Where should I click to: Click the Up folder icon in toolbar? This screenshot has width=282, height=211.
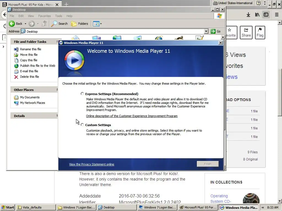point(44,24)
